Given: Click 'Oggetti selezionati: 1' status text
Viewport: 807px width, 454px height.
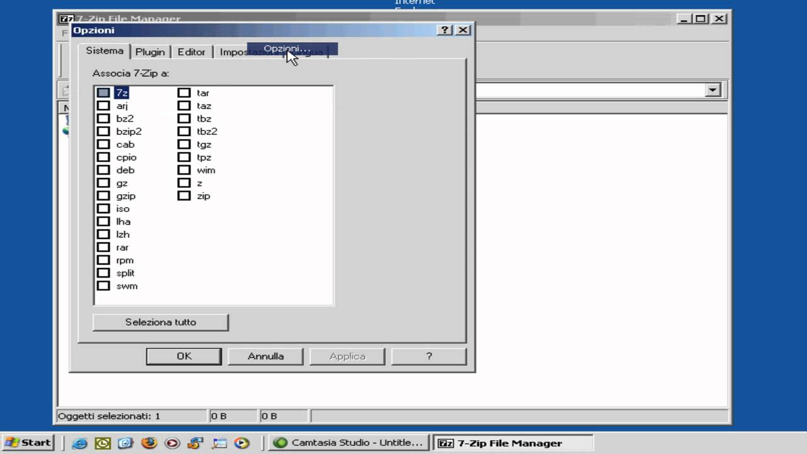Looking at the screenshot, I should (x=109, y=416).
